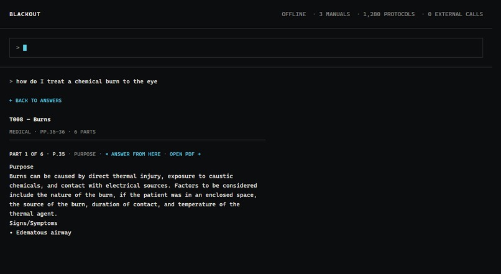Viewport: 501px width, 274px height.
Task: Click the 3 MANUALS status entry
Action: click(x=334, y=14)
